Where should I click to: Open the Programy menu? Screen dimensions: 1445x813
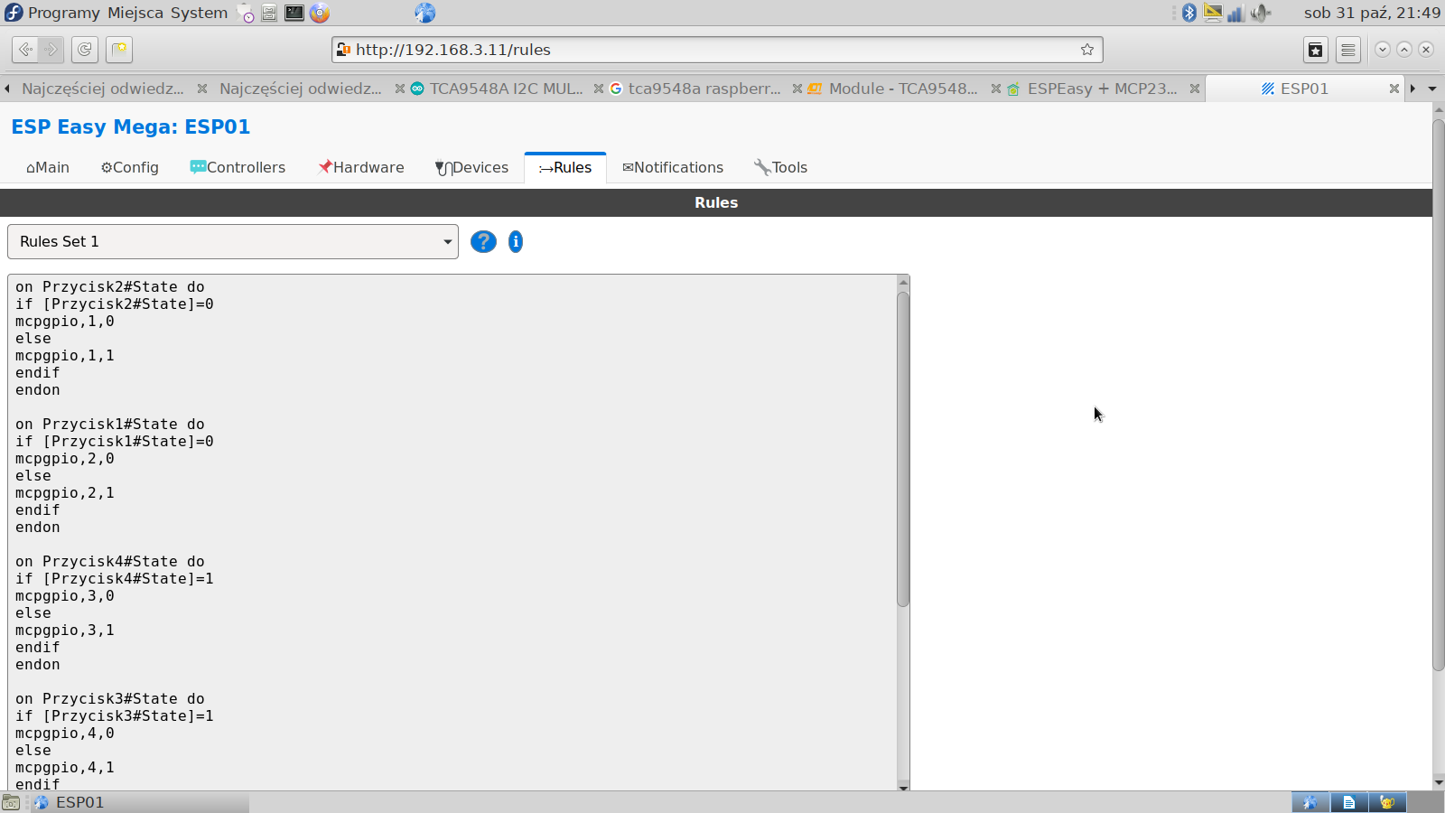63,13
